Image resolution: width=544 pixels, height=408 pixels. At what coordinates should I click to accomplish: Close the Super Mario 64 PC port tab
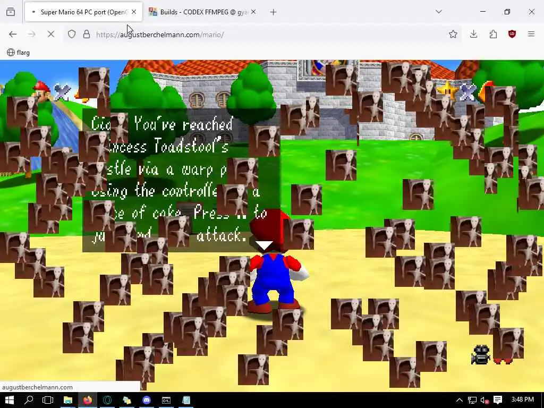134,12
